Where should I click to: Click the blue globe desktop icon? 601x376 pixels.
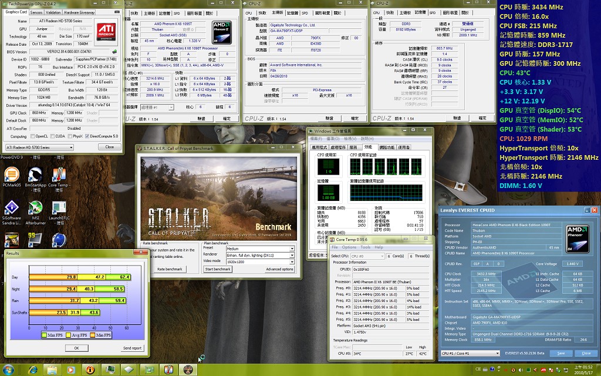pyautogui.click(x=59, y=240)
